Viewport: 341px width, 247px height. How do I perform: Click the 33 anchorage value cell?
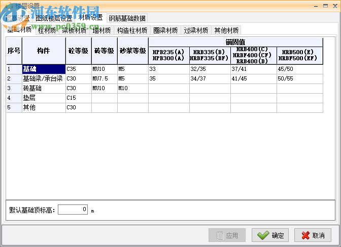[169, 69]
